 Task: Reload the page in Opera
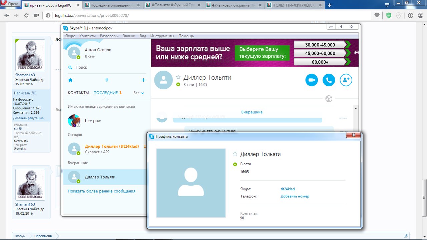tap(26, 15)
